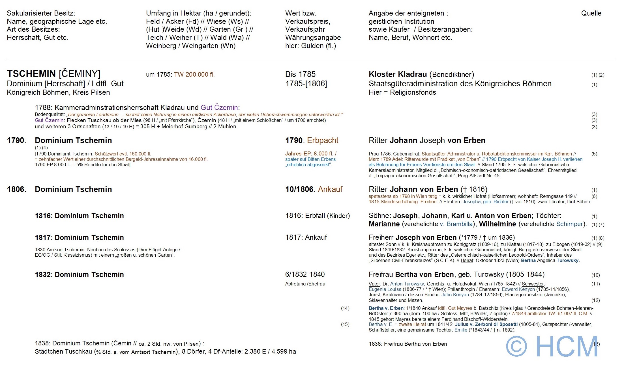Open the blue Anton Turowsky name
The height and width of the screenshot is (368, 624).
407,284
